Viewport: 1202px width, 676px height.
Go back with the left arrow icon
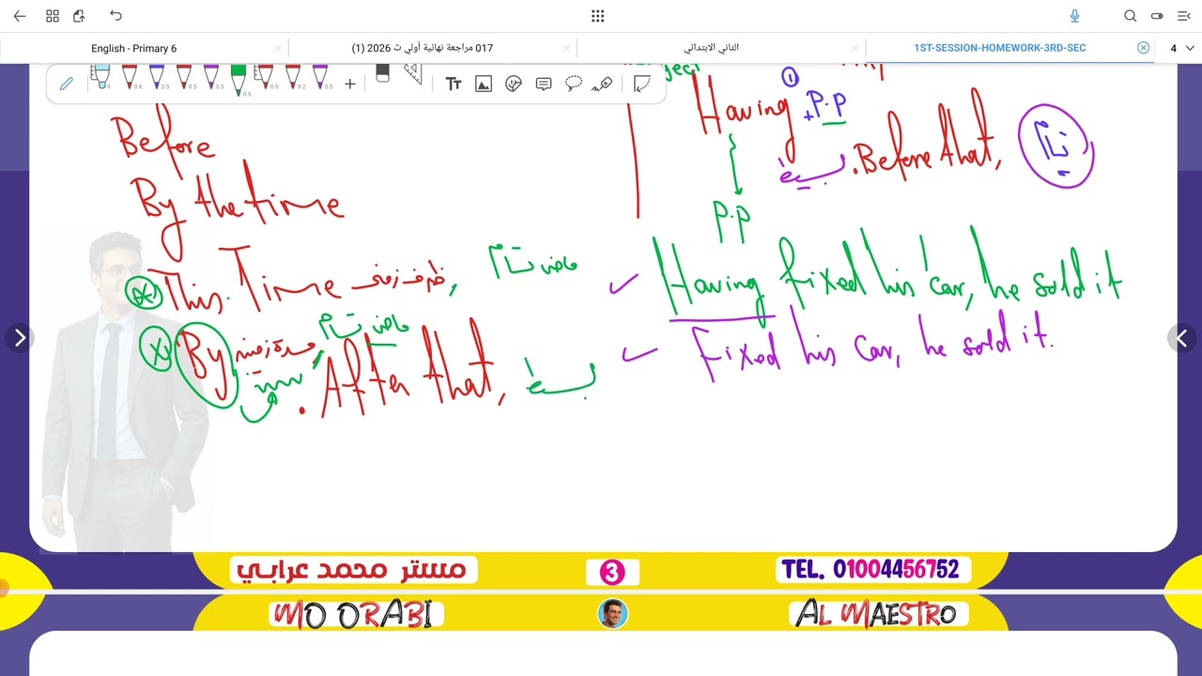19,16
